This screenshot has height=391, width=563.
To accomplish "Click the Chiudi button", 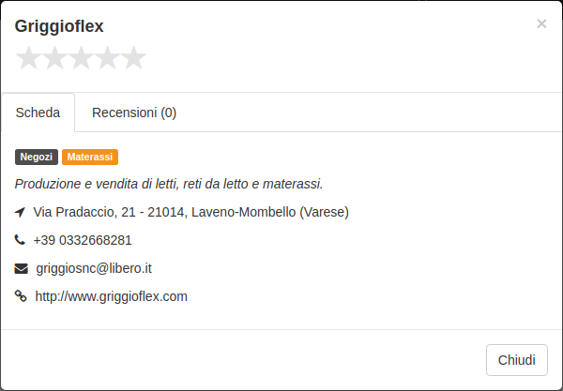I will (x=517, y=360).
